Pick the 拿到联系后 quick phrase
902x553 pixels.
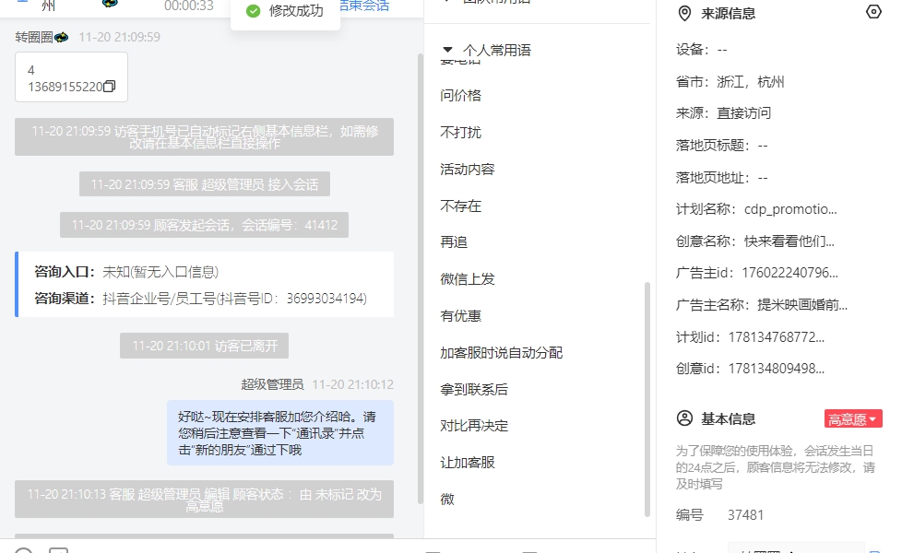tap(474, 389)
